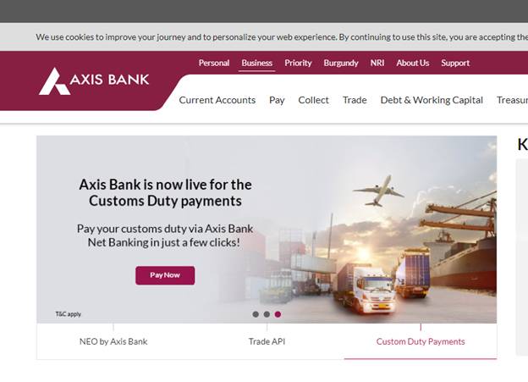Switch to the Trade API tab

[267, 341]
